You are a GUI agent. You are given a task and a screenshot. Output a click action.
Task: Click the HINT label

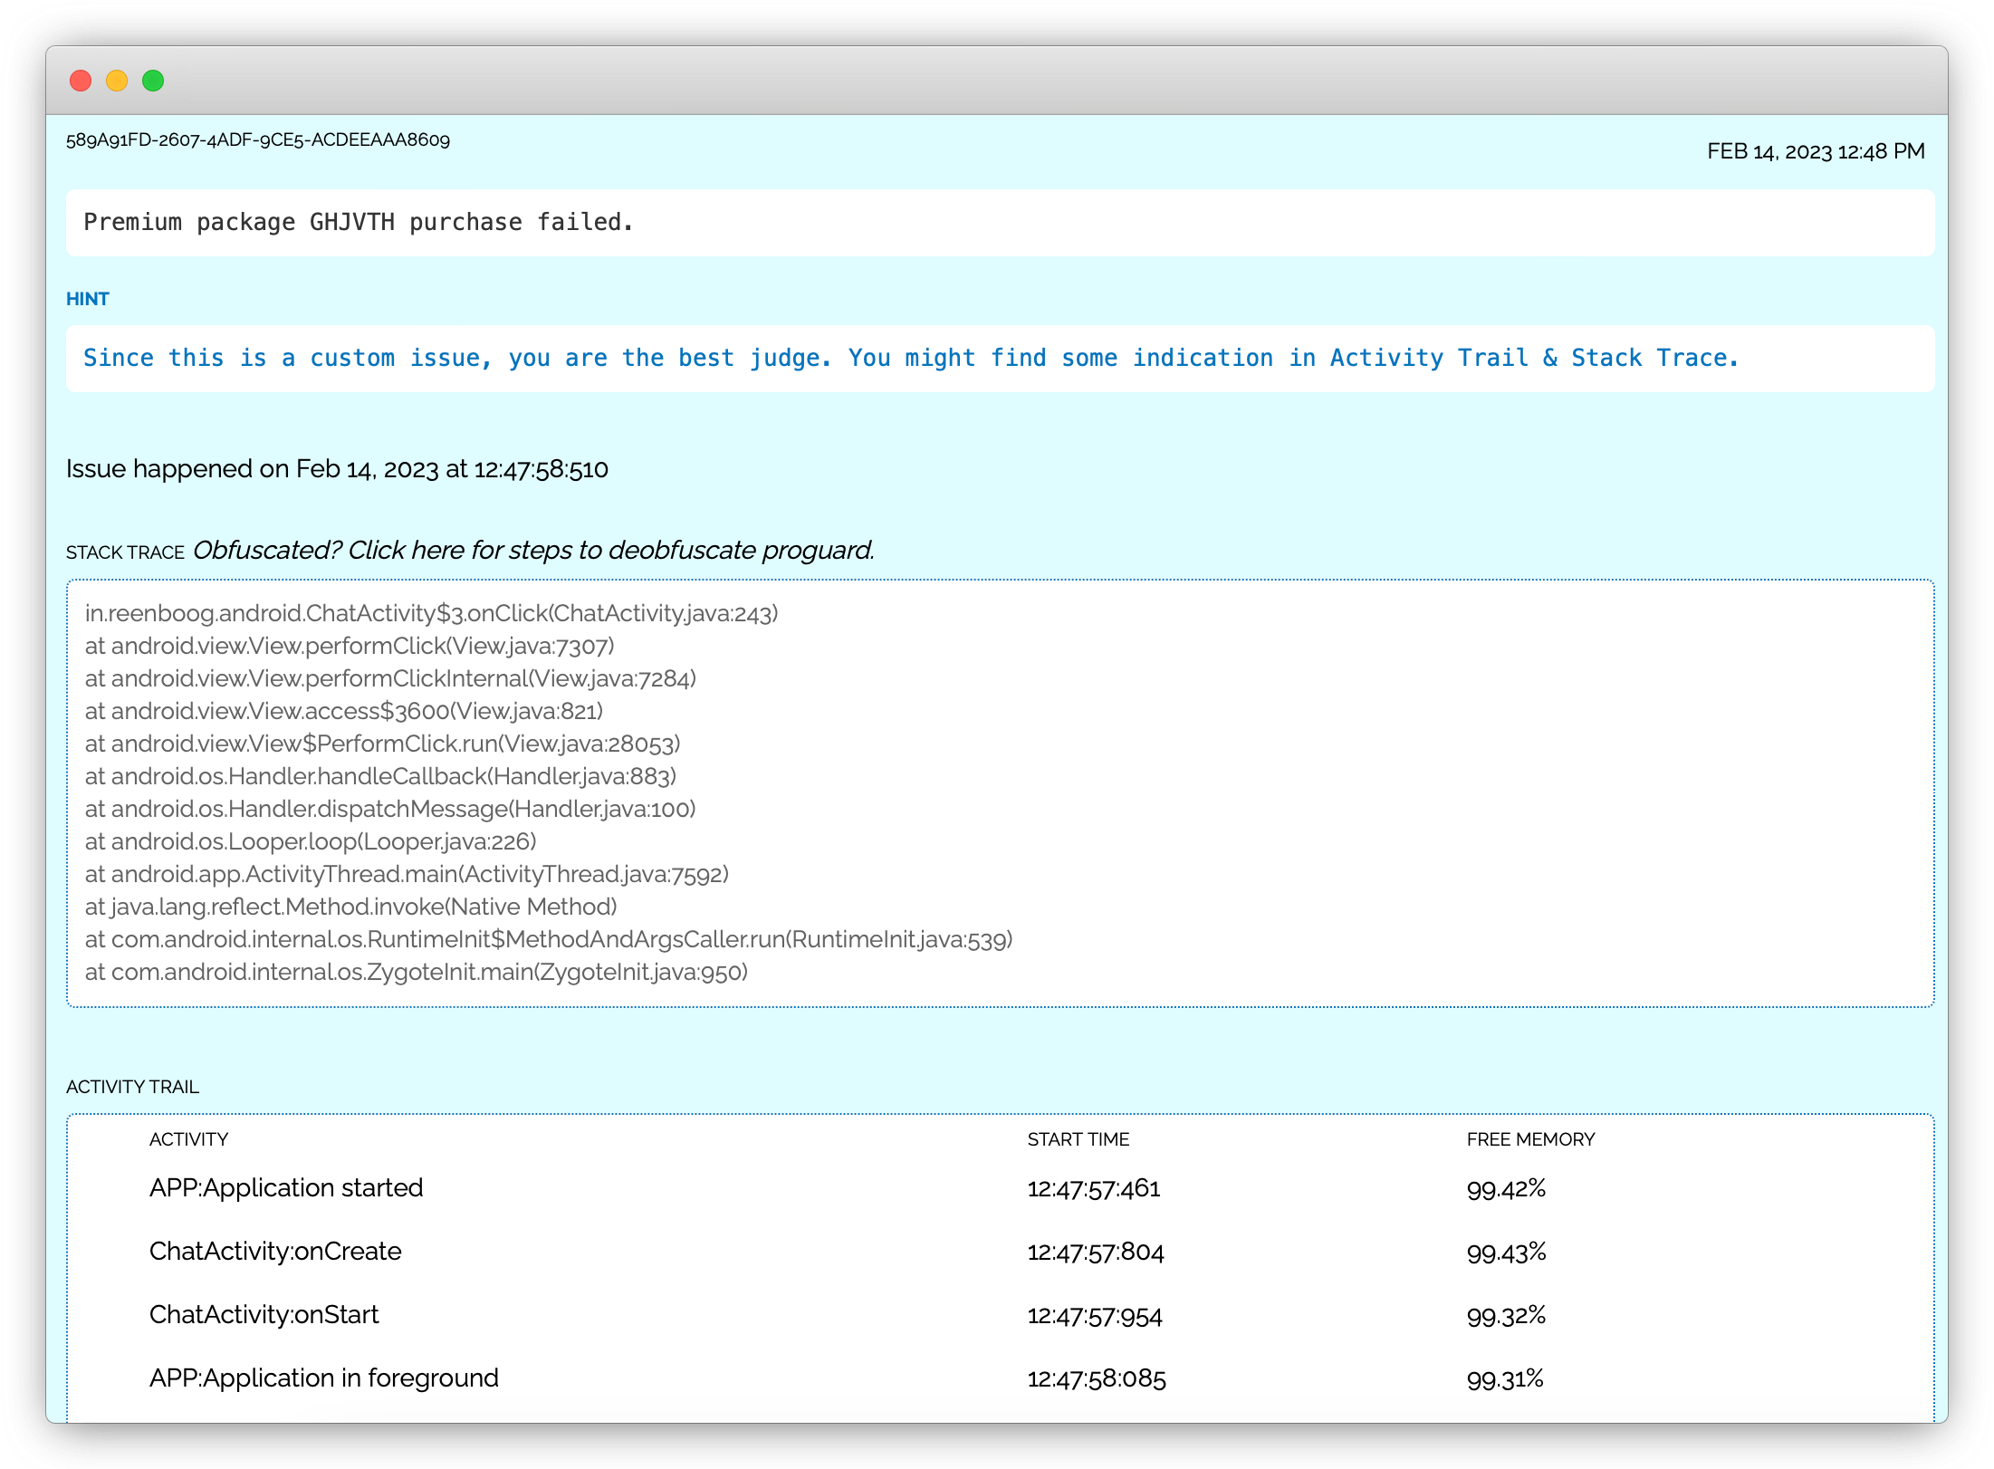point(87,299)
